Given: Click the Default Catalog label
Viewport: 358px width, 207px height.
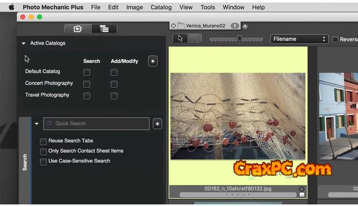Looking at the screenshot, I should coord(43,71).
